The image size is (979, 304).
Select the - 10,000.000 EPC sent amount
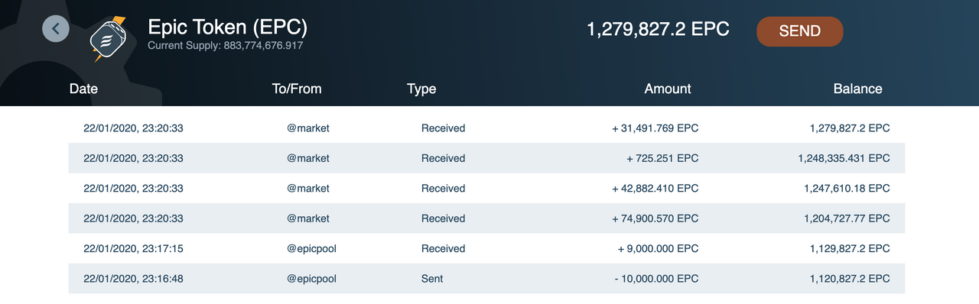[x=656, y=279]
